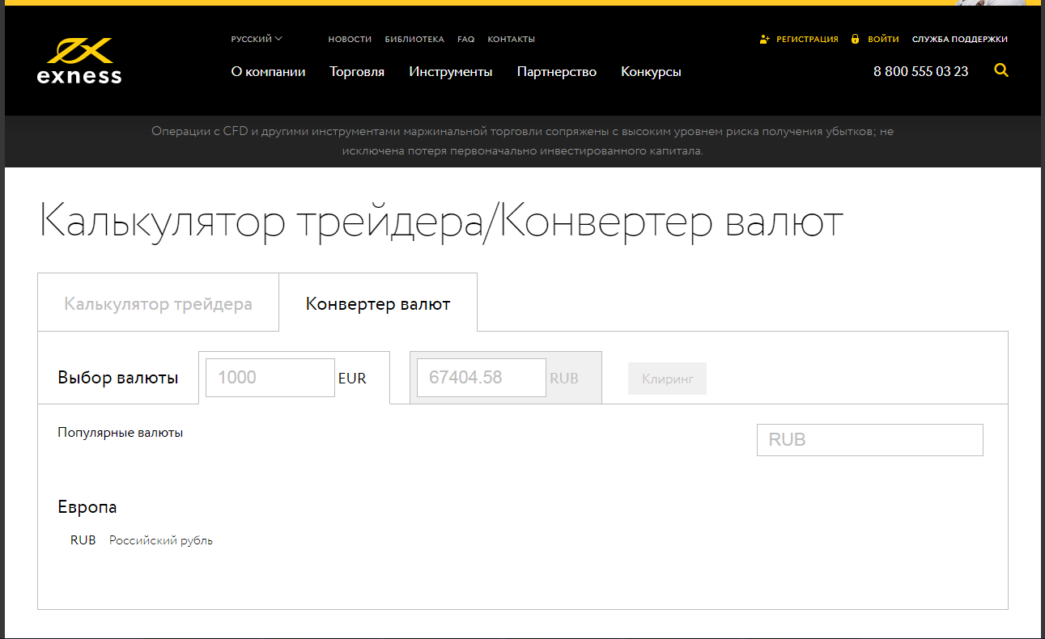Open the Торговля menu

[357, 72]
